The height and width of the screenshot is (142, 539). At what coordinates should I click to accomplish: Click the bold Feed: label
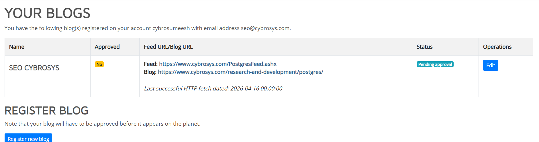point(150,64)
